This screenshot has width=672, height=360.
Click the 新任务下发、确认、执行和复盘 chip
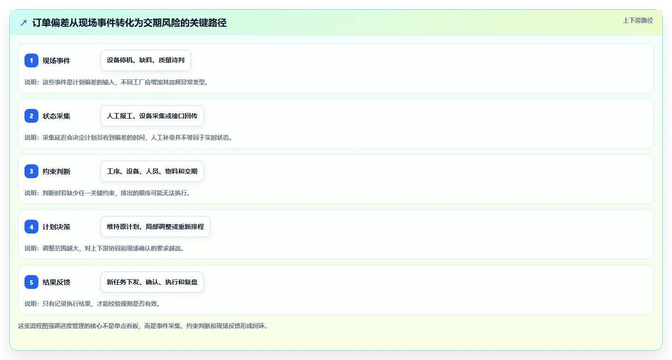point(152,282)
